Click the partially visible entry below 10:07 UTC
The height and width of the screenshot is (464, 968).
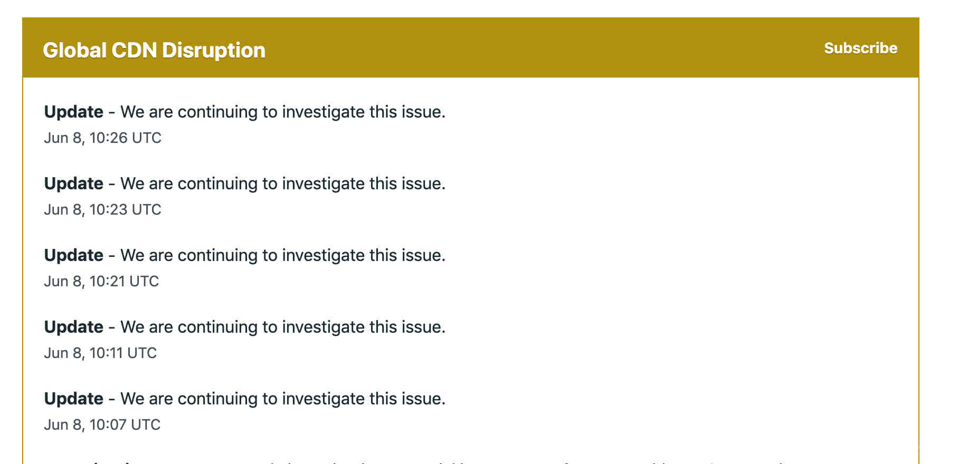tap(422, 462)
